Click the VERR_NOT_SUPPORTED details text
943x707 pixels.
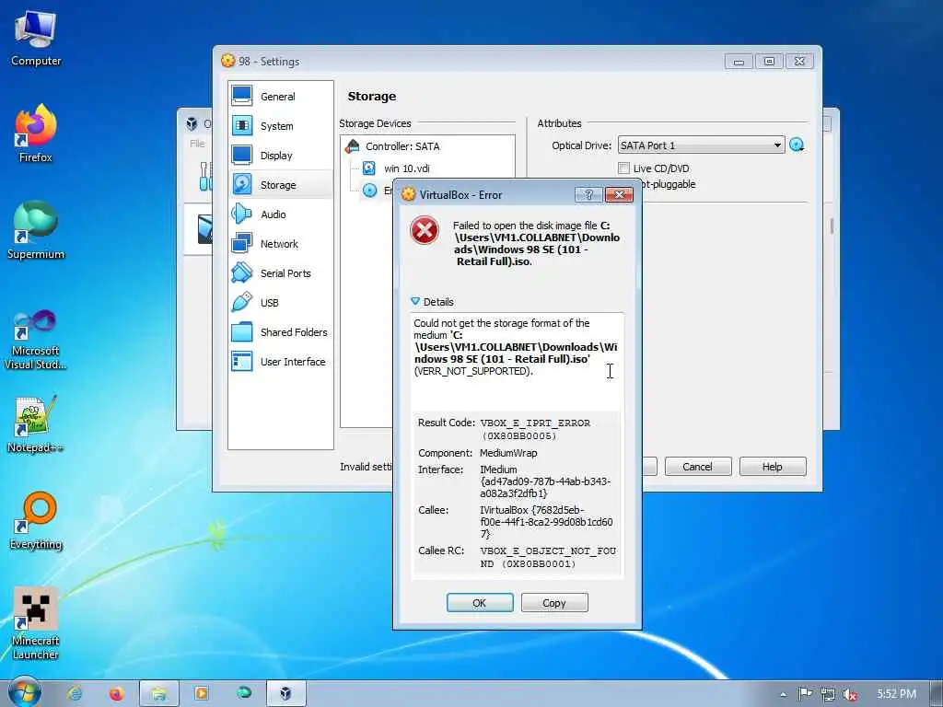(472, 371)
